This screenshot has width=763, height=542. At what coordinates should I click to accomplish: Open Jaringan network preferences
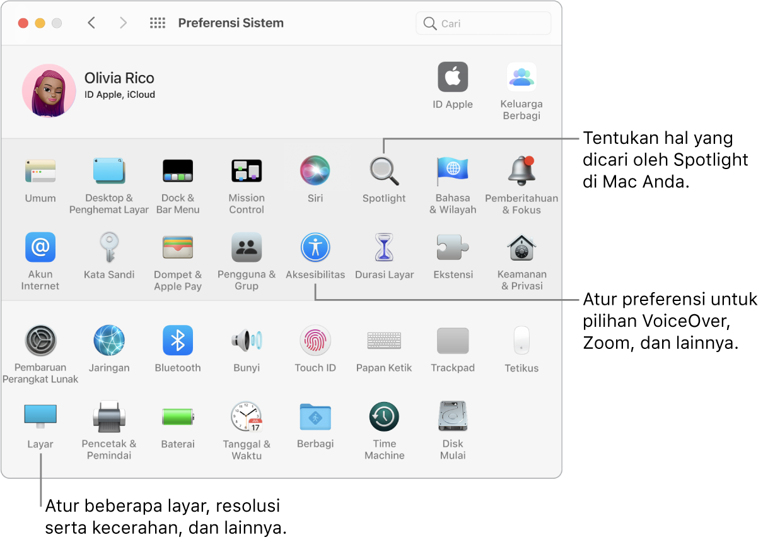point(109,341)
